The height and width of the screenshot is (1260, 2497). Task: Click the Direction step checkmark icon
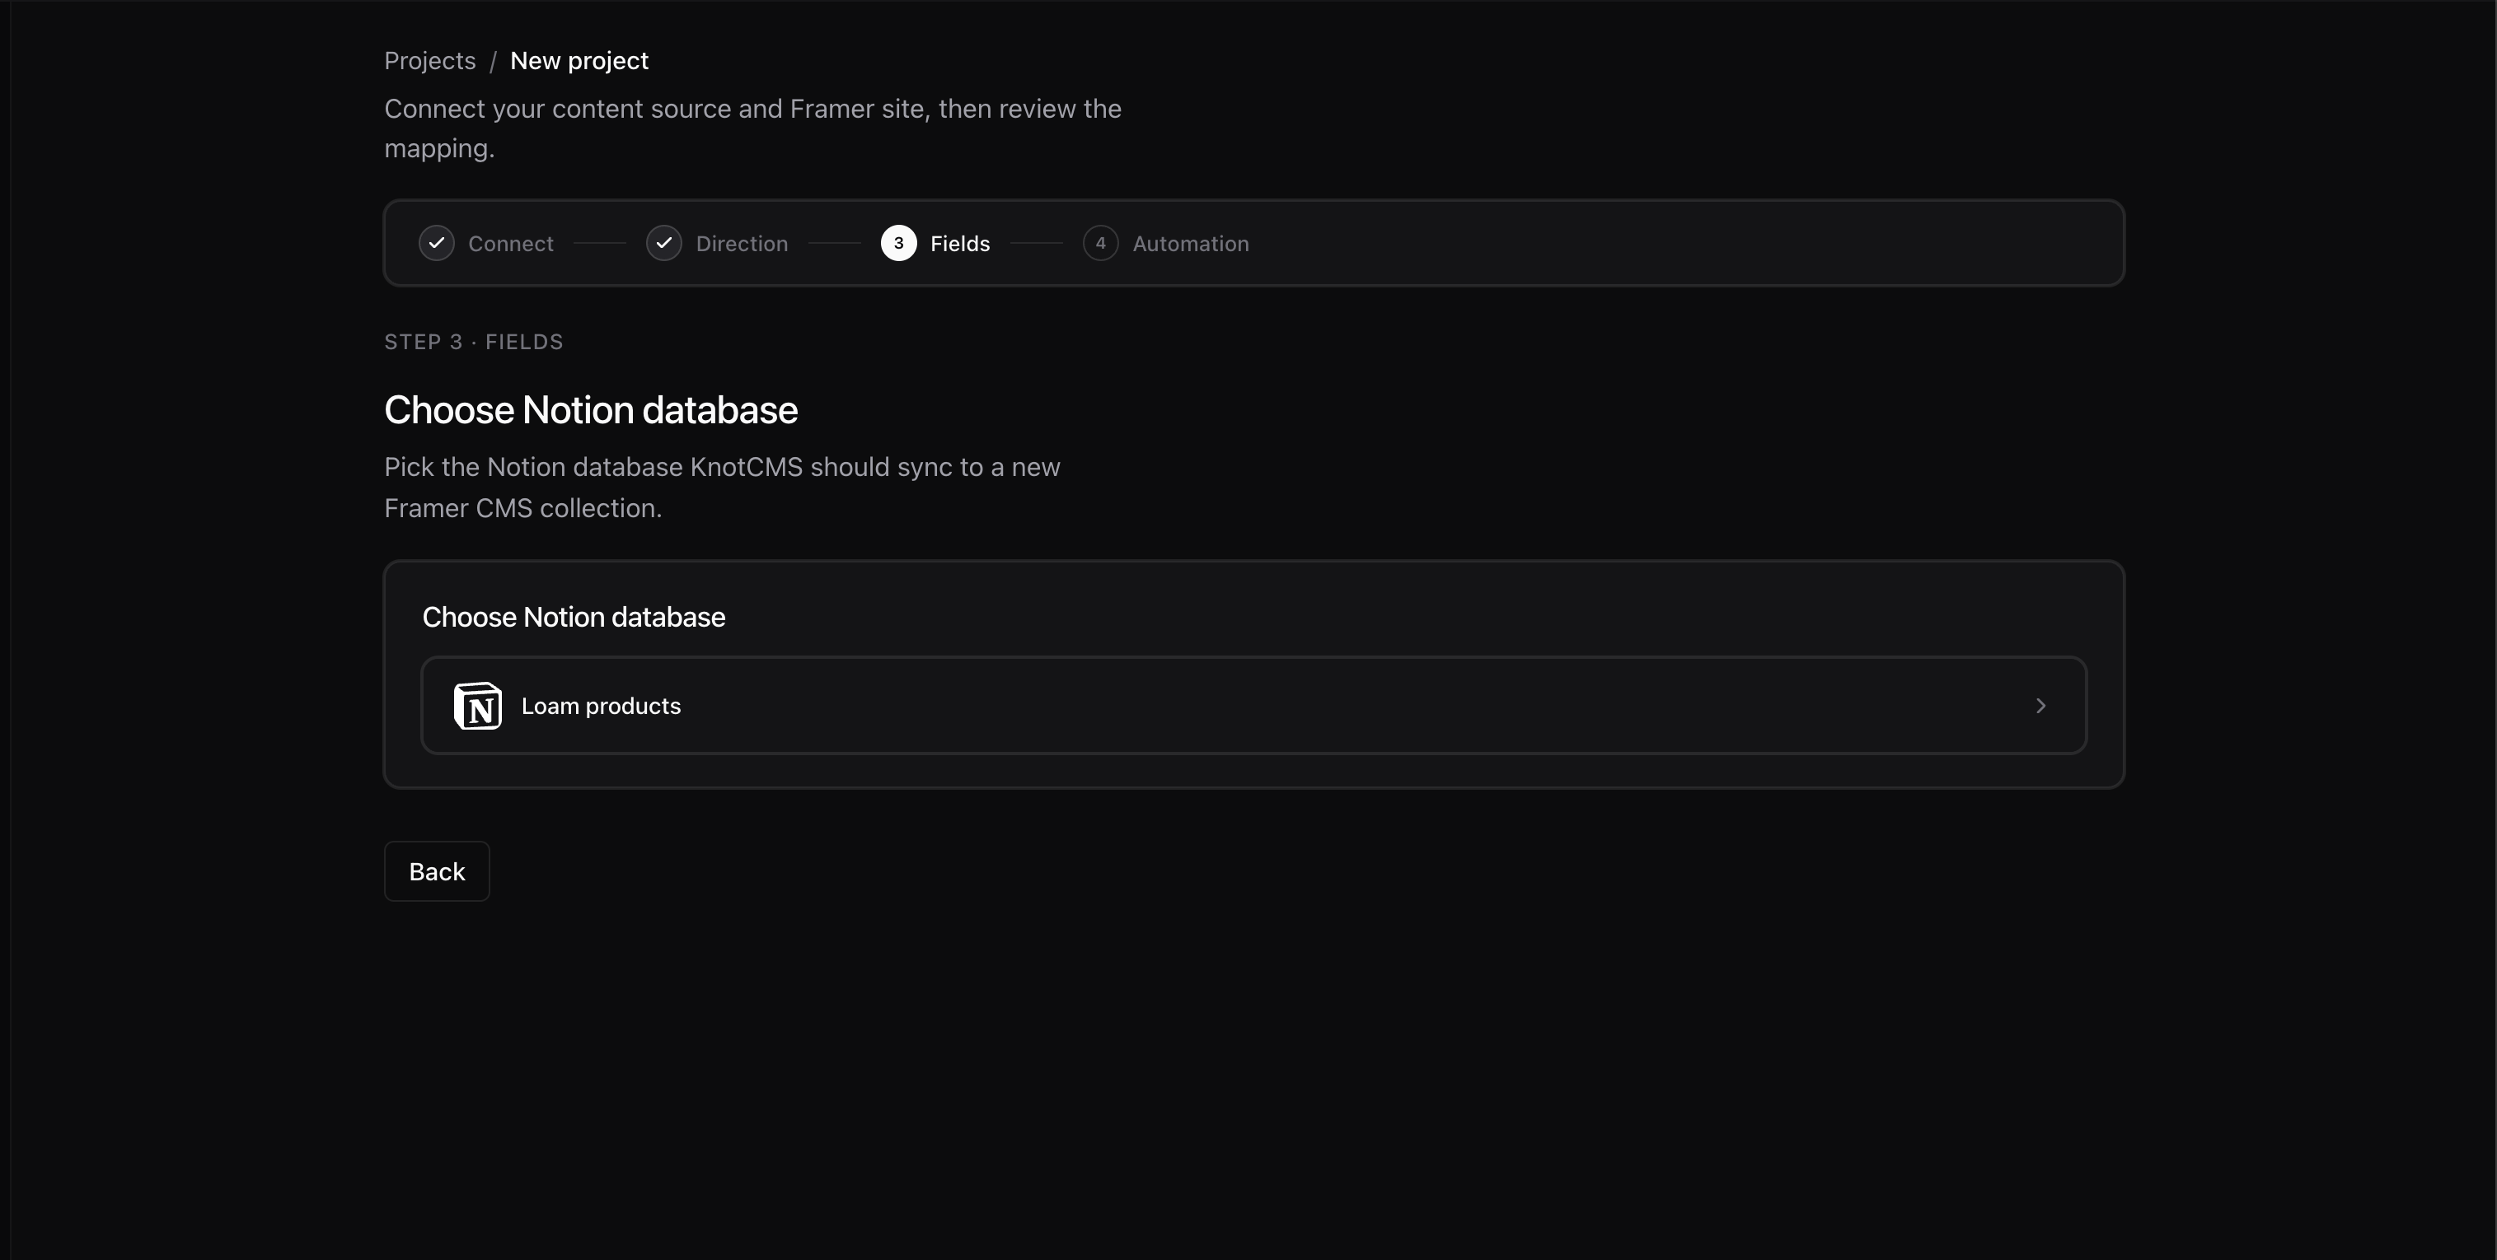pos(664,243)
